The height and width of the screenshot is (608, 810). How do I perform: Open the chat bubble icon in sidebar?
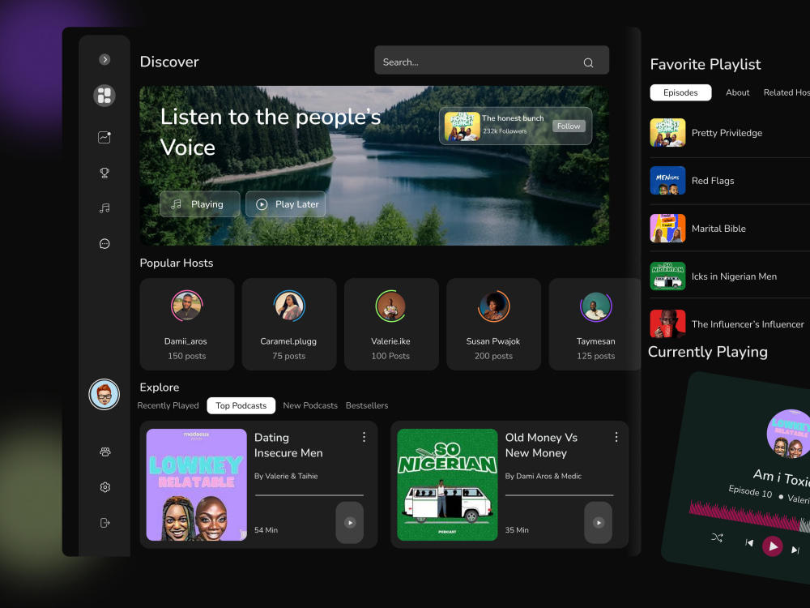(x=104, y=243)
